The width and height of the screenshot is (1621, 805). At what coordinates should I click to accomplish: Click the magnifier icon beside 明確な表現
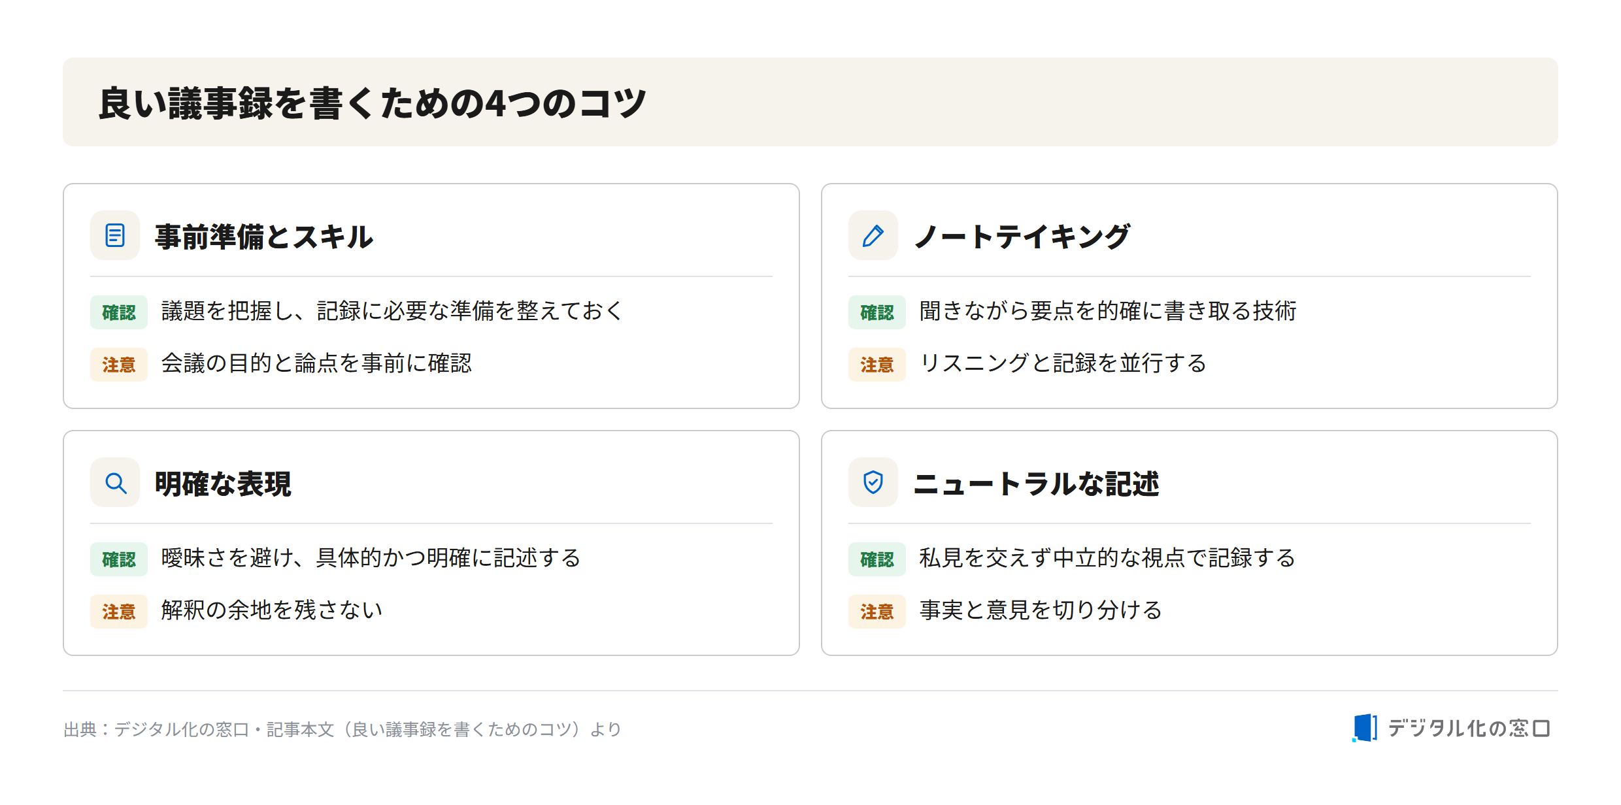coord(115,483)
